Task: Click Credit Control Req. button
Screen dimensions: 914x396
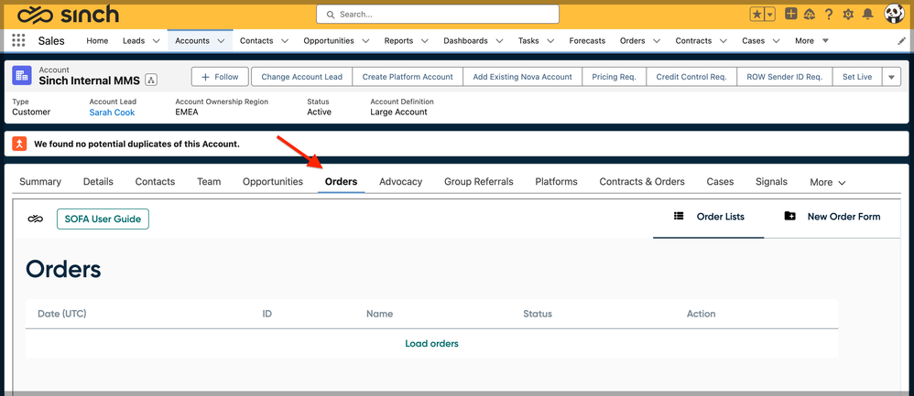Action: coord(691,77)
